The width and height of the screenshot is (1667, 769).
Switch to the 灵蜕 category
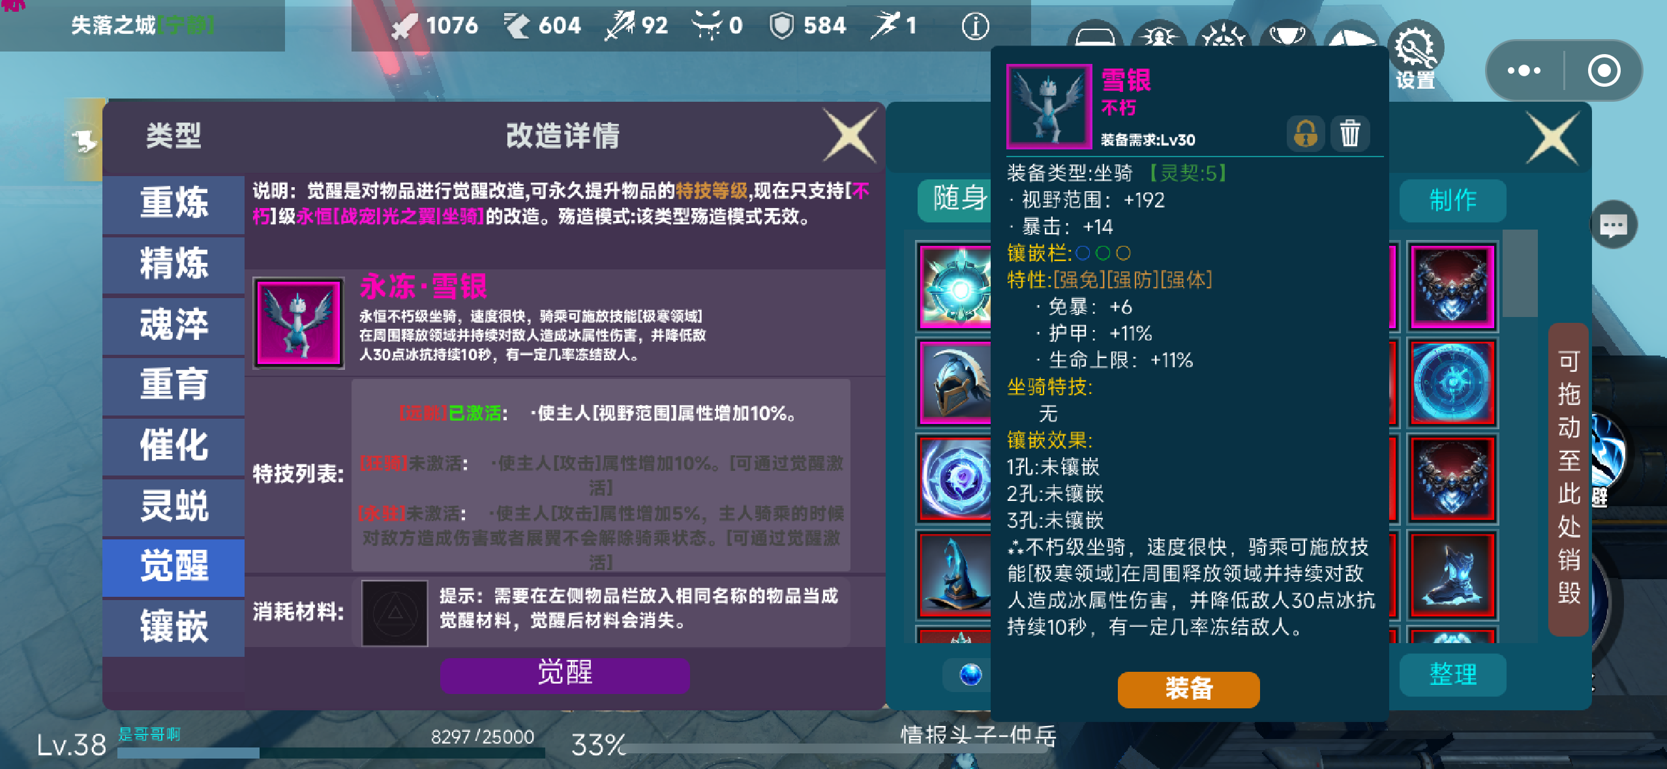[x=173, y=505]
